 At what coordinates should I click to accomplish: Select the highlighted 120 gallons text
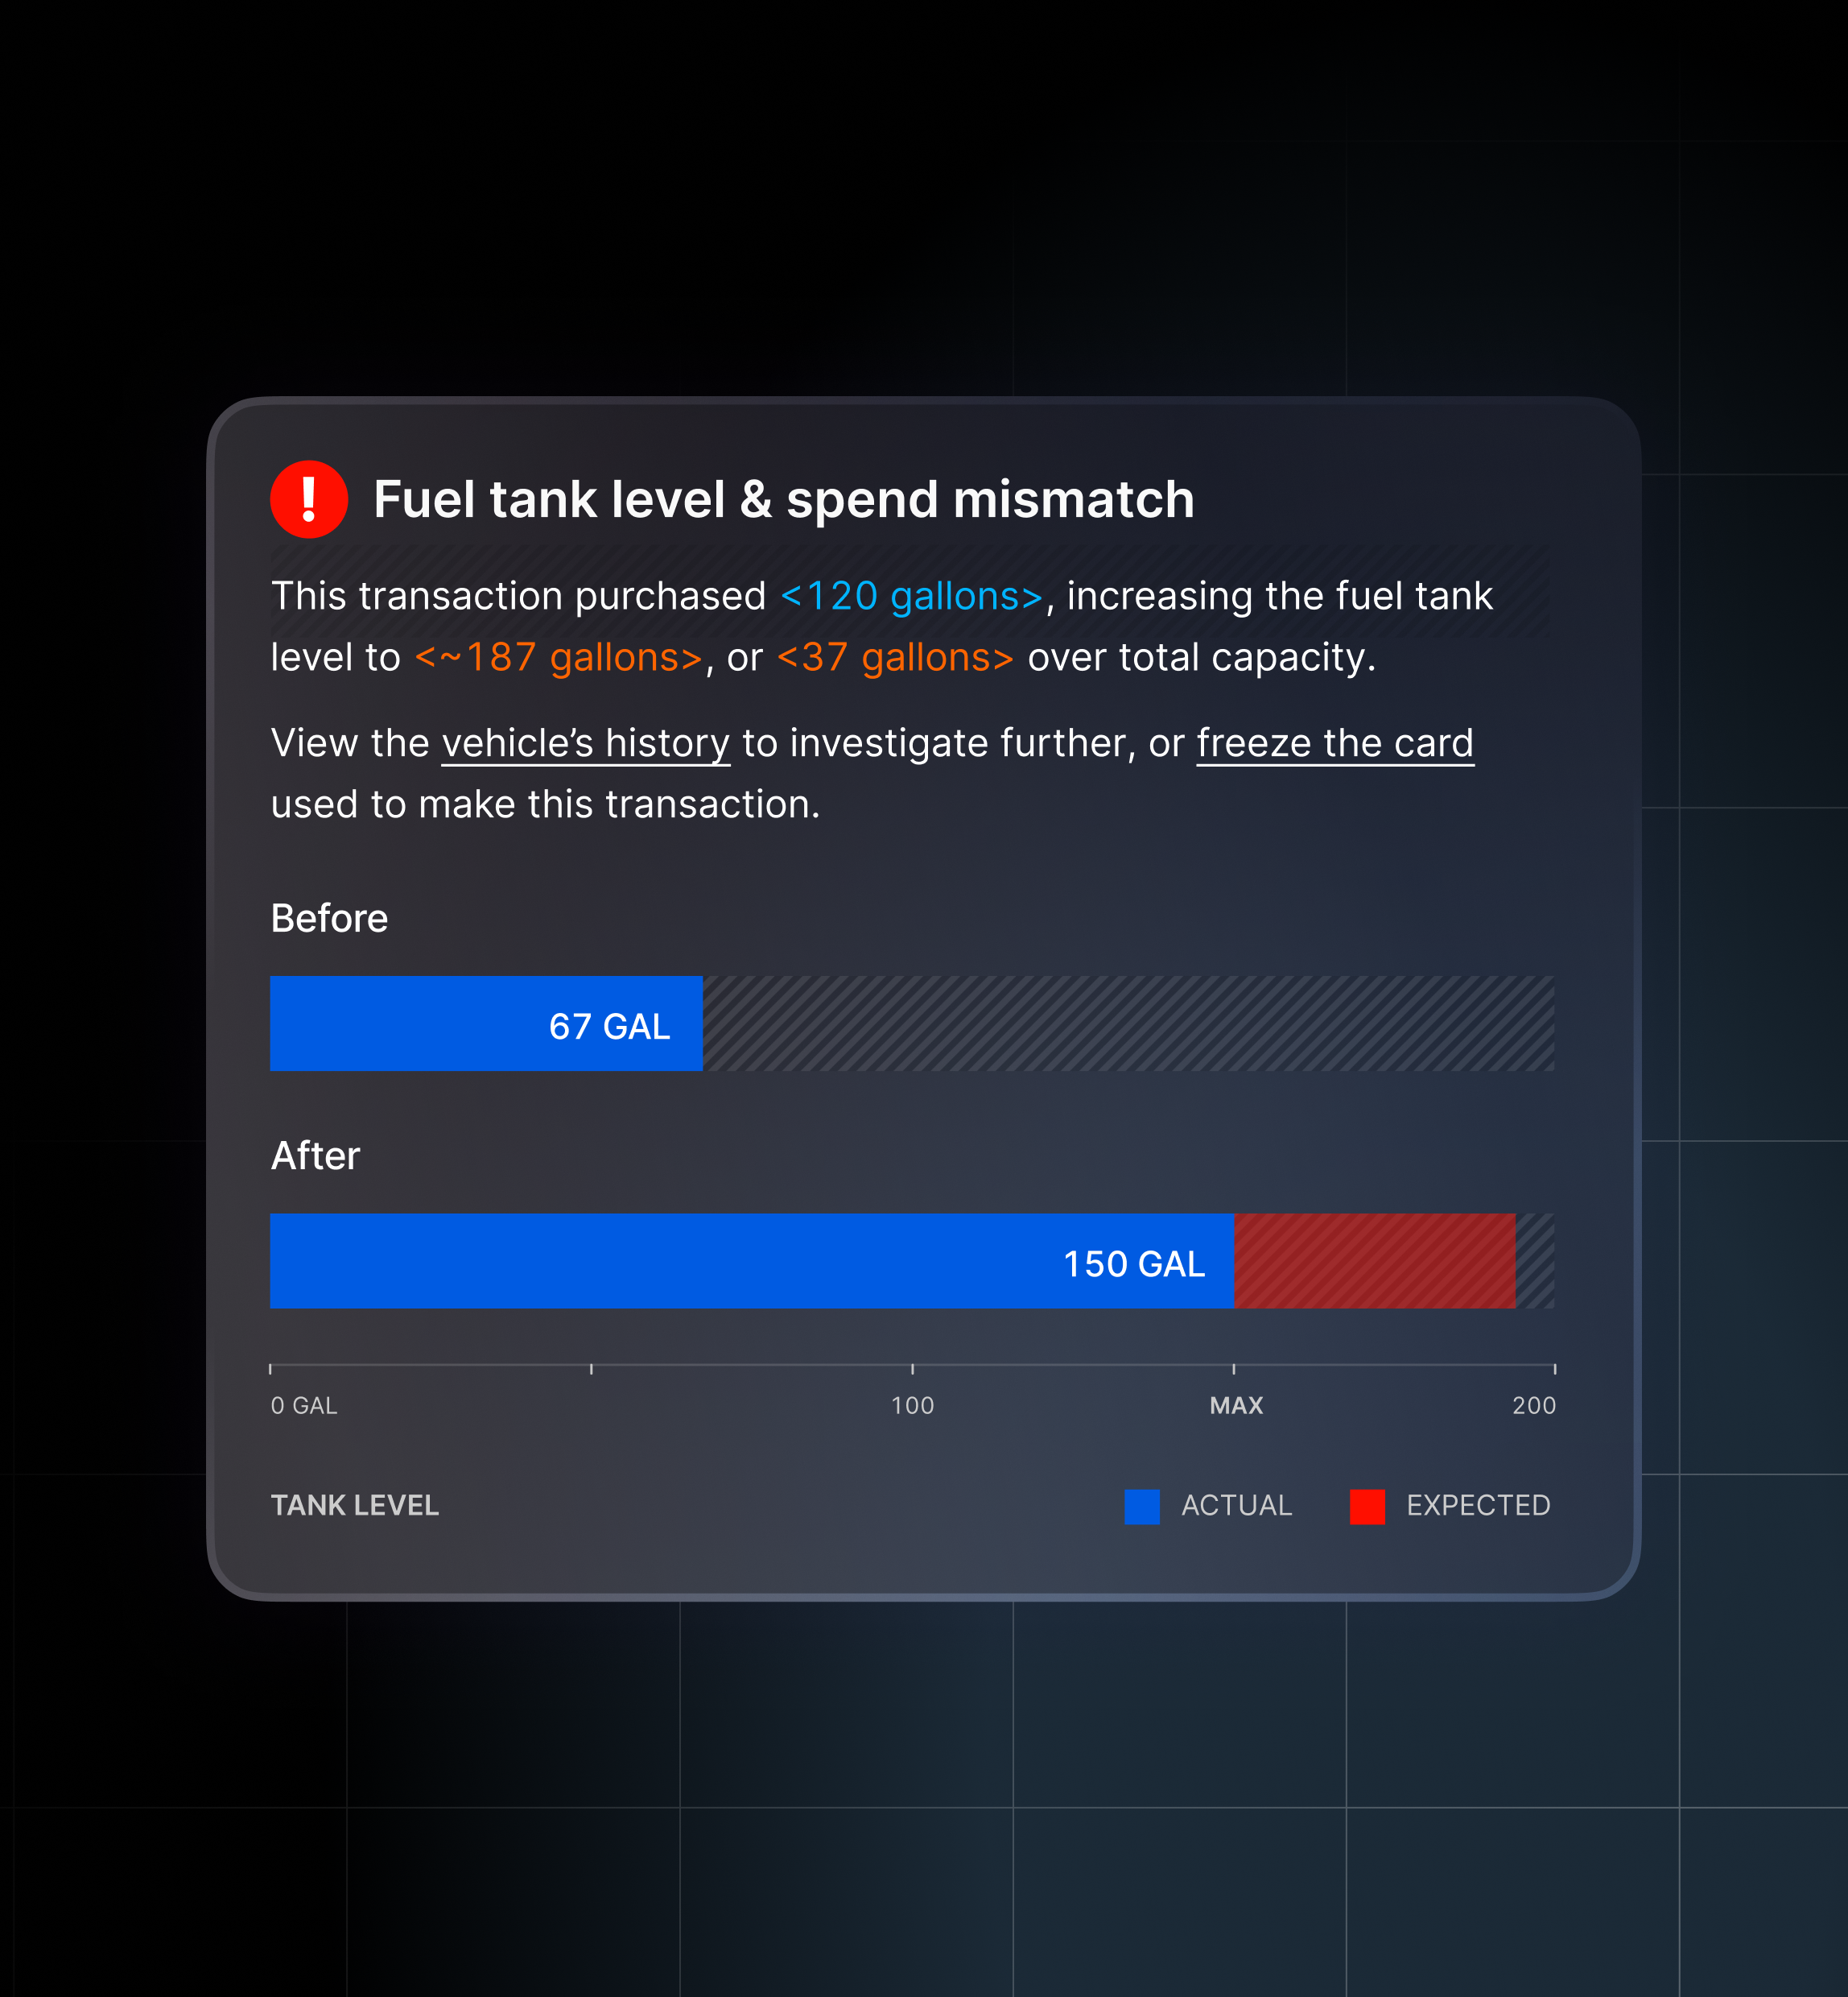coord(911,597)
